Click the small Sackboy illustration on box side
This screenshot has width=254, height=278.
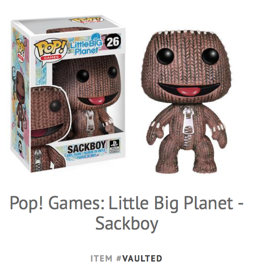click(20, 99)
